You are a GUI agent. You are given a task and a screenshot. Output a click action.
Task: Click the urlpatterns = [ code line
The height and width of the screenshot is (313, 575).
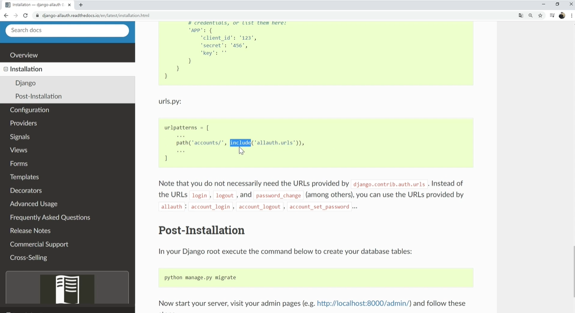pos(187,128)
